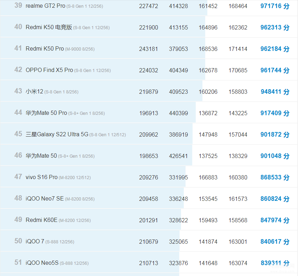Select the value 209458
Image resolution: width=298 pixels, height=276 pixels.
pos(148,199)
